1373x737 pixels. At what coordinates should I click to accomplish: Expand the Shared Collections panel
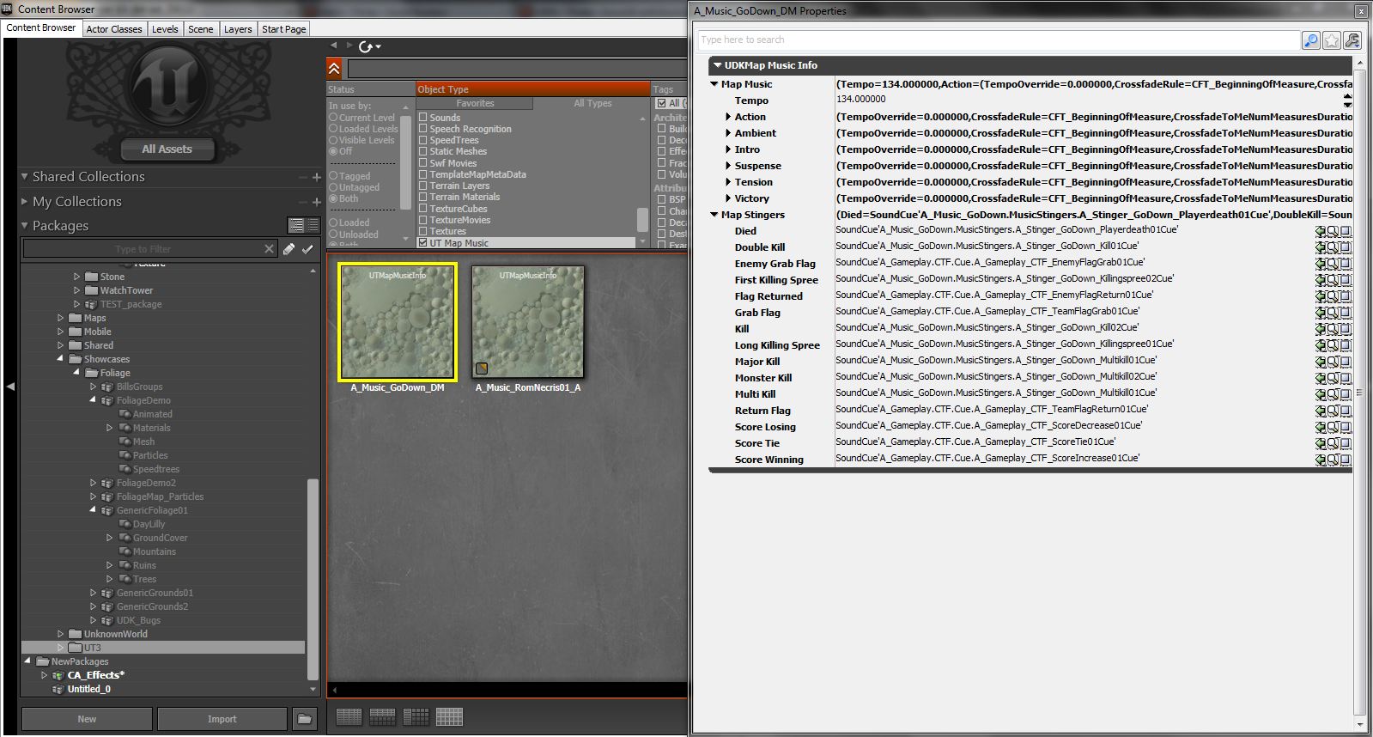25,176
